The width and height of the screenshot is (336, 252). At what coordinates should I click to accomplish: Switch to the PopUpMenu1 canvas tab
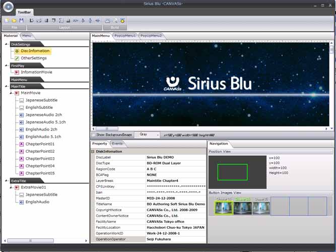click(x=125, y=36)
